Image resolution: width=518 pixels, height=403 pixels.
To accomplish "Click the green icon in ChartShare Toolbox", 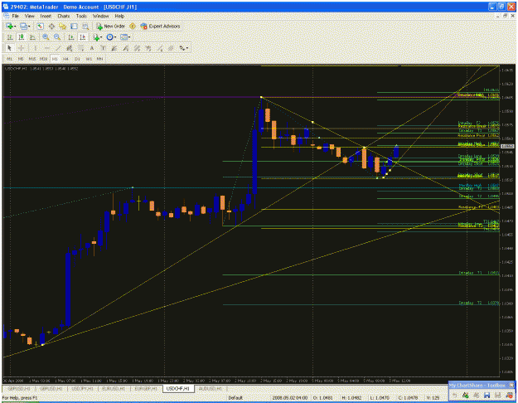I will pyautogui.click(x=466, y=395).
